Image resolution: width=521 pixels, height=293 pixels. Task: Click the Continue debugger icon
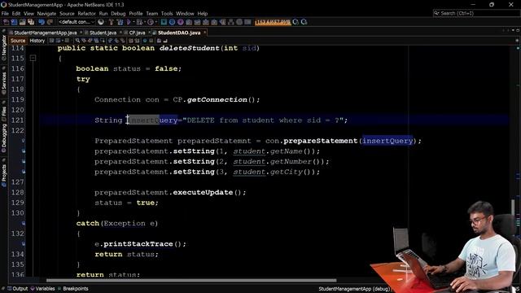point(181,22)
